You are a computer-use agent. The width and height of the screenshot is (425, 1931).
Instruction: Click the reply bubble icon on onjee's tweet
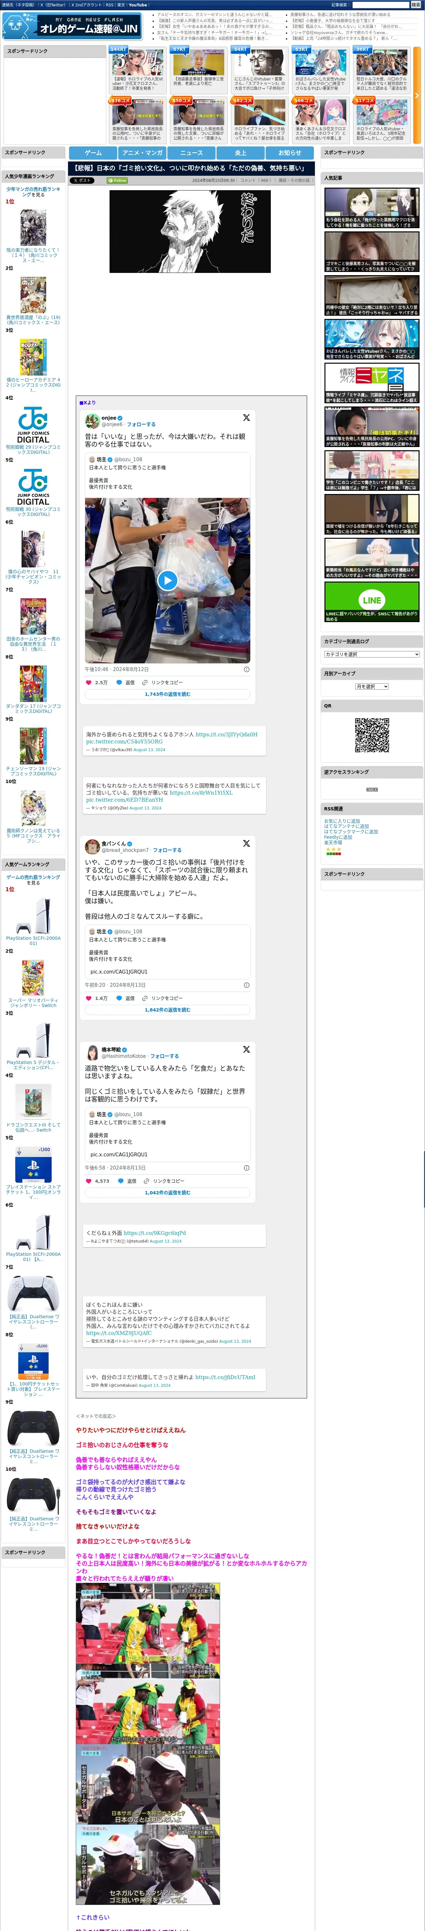(x=118, y=682)
